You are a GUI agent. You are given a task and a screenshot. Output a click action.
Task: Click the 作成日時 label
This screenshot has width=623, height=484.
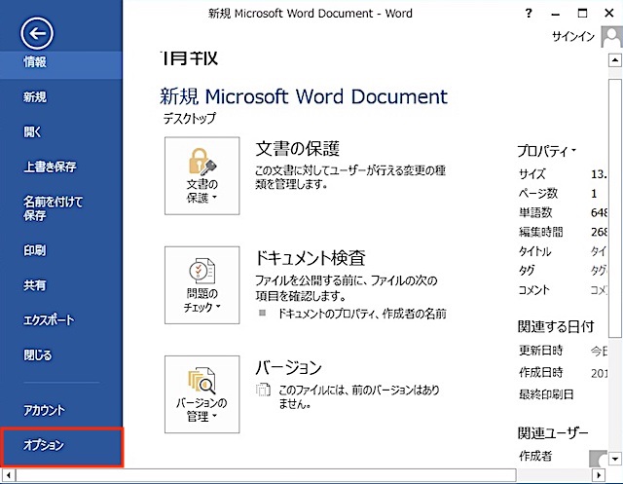click(541, 372)
